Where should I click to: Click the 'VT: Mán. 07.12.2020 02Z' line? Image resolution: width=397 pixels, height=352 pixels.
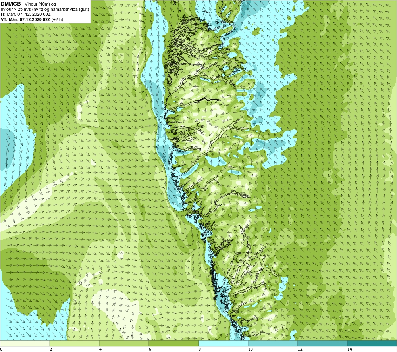(25, 19)
